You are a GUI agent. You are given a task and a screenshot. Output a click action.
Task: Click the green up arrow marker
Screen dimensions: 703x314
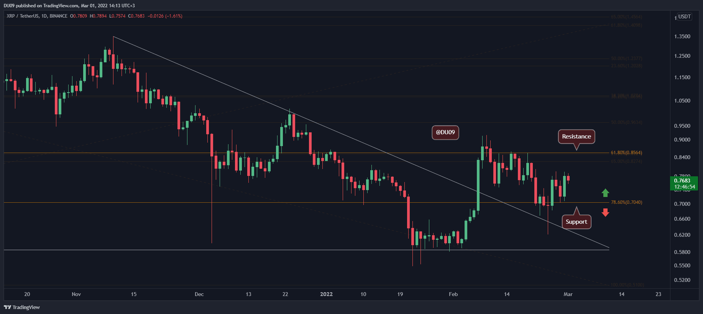[605, 193]
